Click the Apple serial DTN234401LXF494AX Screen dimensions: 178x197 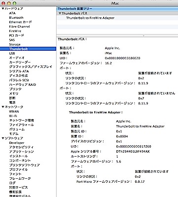coord(133,151)
